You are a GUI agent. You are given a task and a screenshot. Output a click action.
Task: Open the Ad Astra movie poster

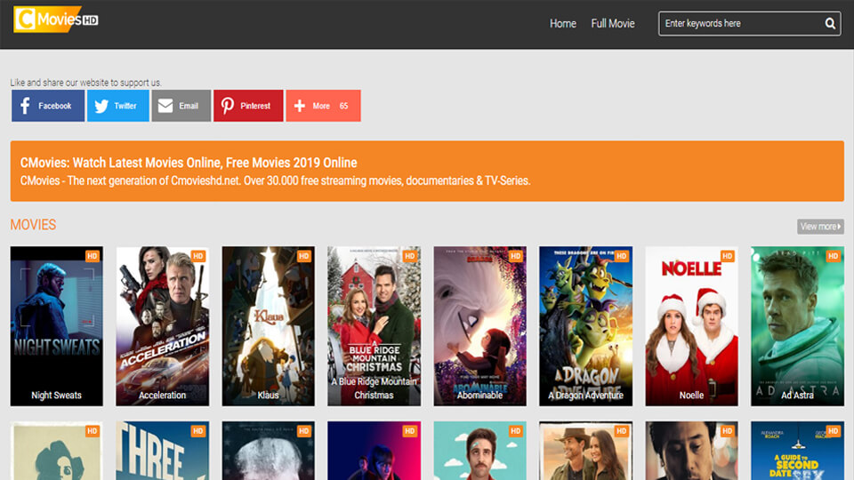click(797, 326)
